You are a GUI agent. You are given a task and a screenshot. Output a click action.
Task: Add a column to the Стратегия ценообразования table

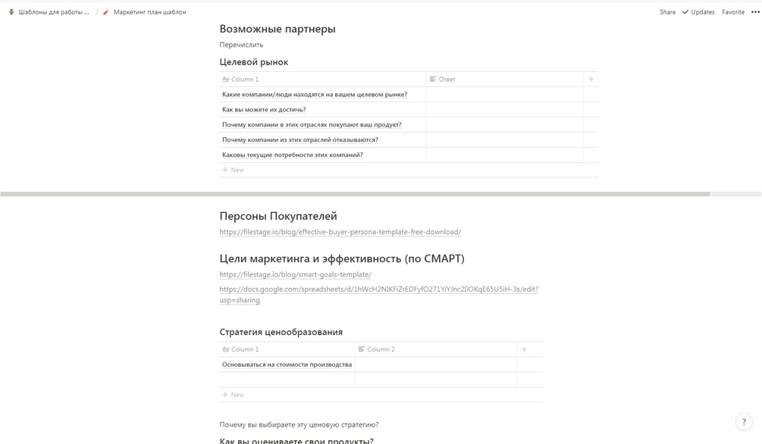pos(524,349)
